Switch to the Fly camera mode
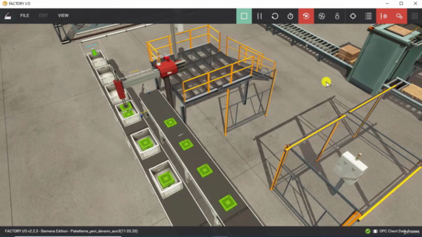Viewport: 422px width, 237px height. tap(322, 16)
